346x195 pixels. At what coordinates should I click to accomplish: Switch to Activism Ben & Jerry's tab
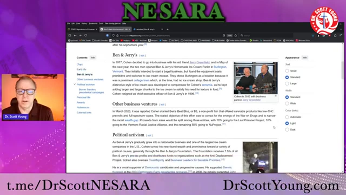tap(148, 29)
